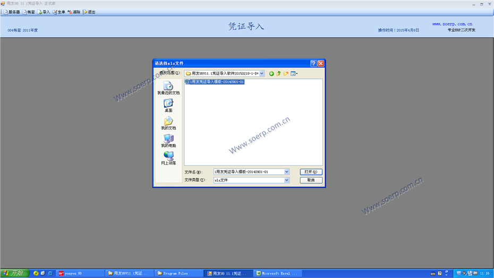Open the 帐套 toolbar item
This screenshot has height=278, width=494.
[x=29, y=12]
